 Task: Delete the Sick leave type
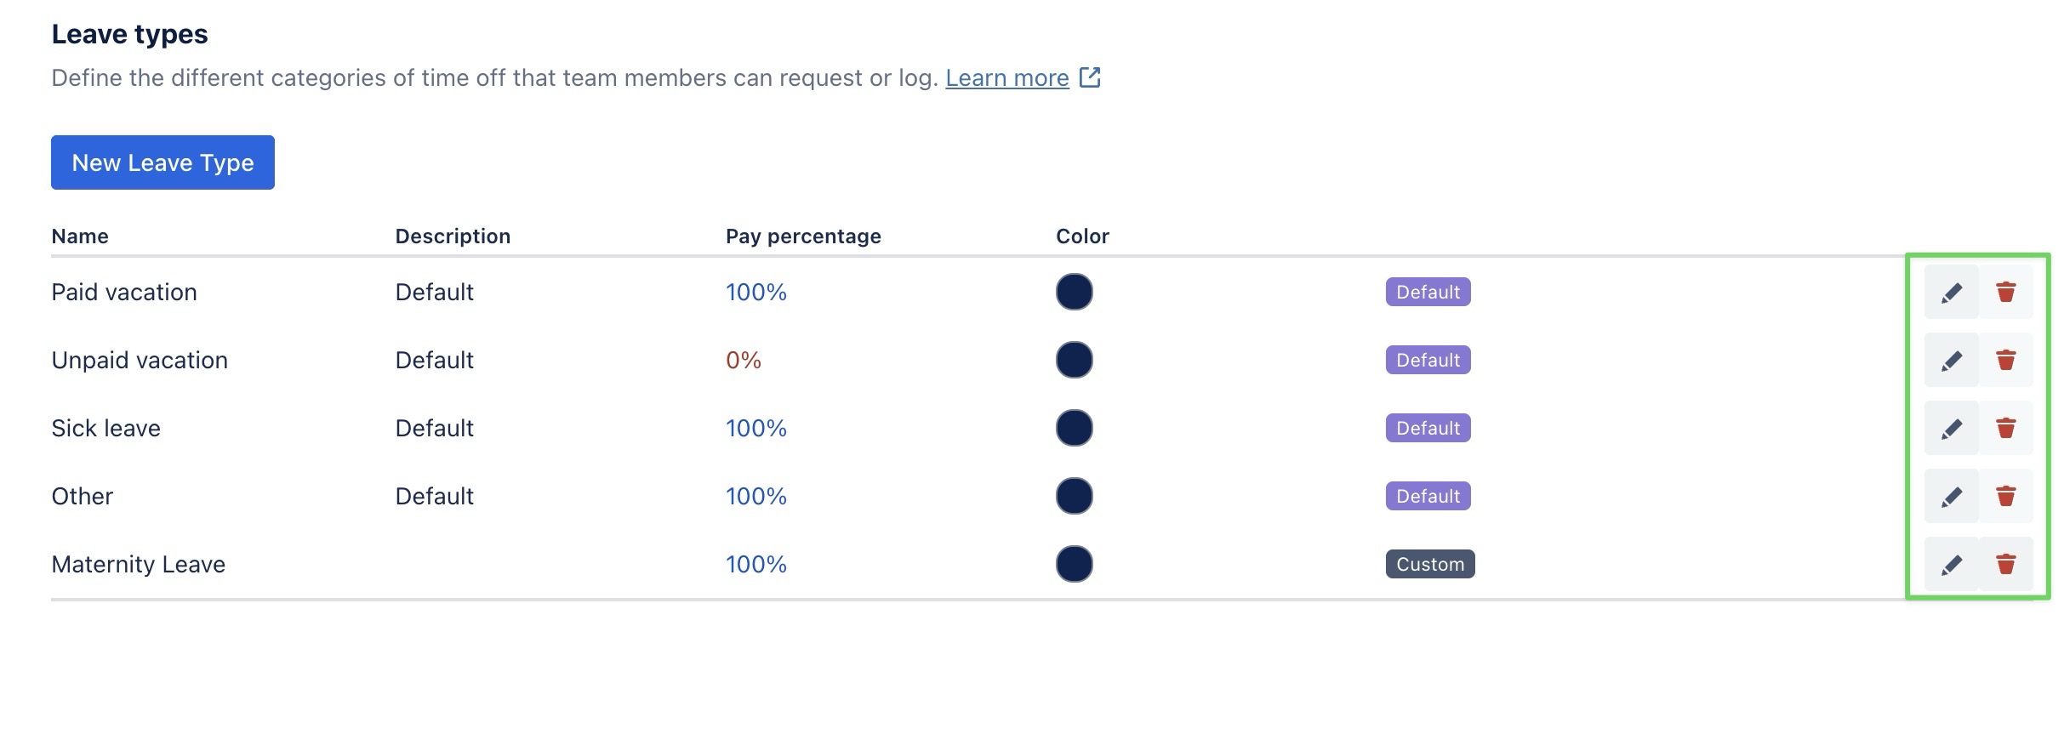coord(2005,428)
